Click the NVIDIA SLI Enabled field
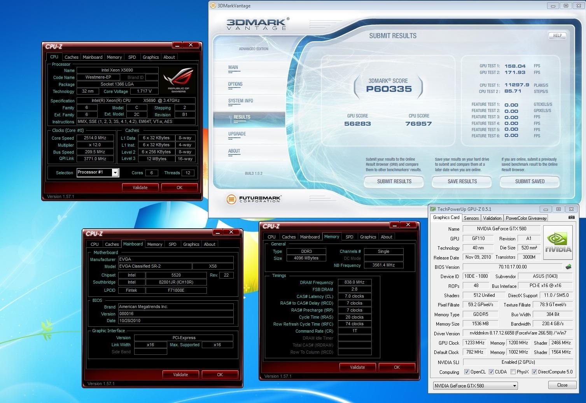This screenshot has height=403, width=586. click(518, 362)
